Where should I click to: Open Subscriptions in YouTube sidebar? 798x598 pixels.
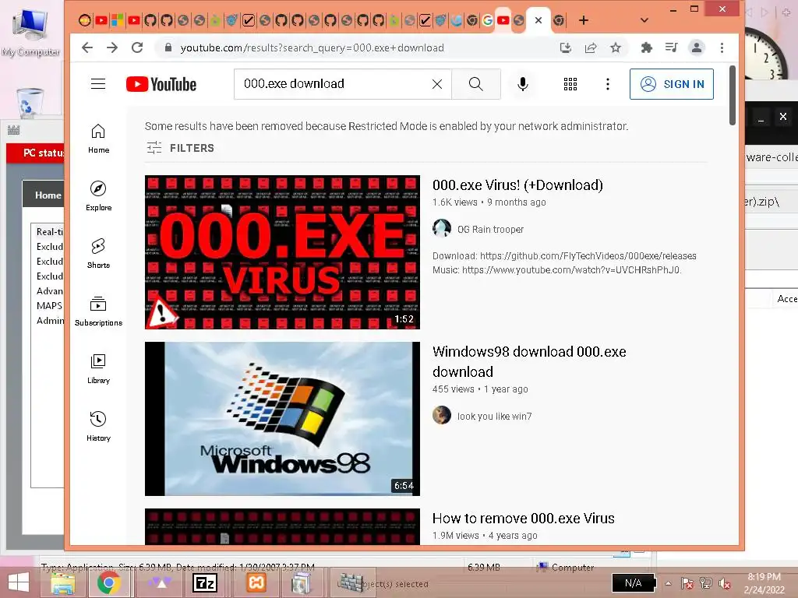98,311
